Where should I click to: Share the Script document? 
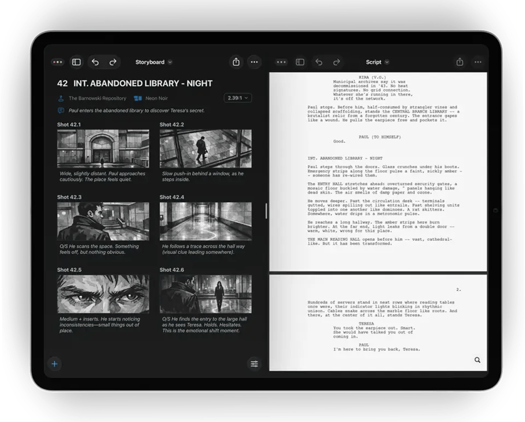click(x=459, y=62)
